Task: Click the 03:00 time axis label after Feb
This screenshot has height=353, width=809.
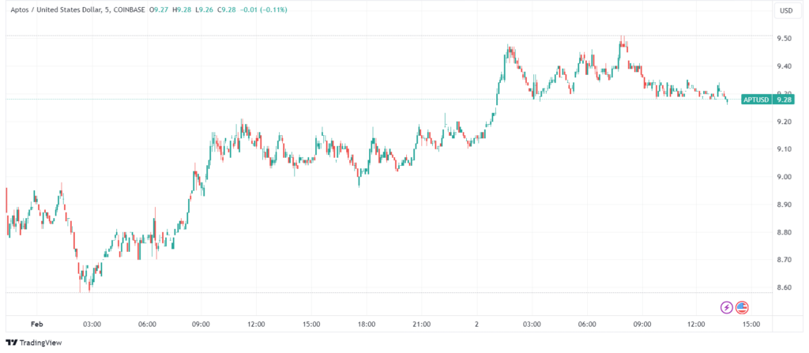Action: coord(91,324)
